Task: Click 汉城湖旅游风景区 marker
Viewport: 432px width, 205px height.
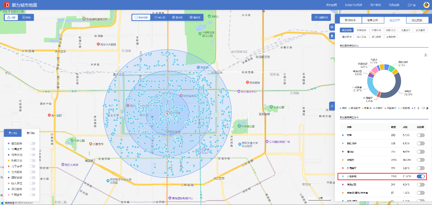Action: (83, 19)
